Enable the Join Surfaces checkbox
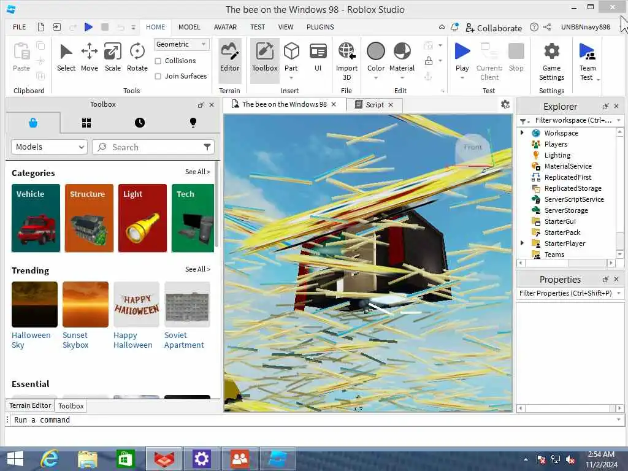628x471 pixels. pos(158,76)
